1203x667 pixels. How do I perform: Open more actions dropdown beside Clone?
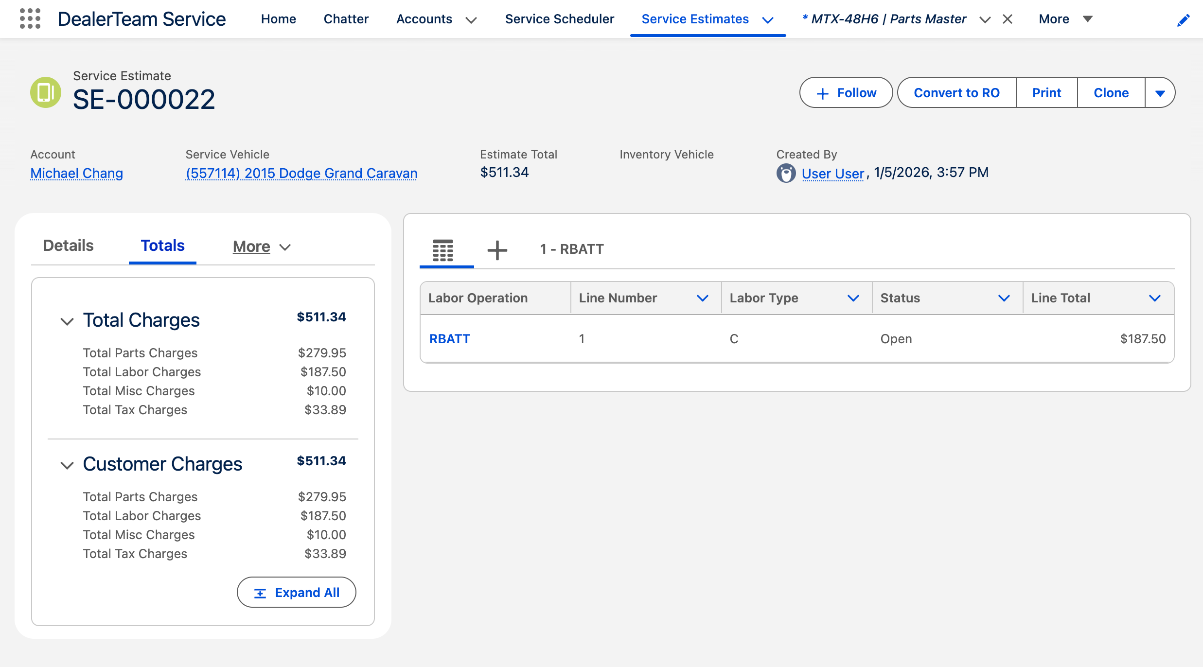(x=1160, y=92)
